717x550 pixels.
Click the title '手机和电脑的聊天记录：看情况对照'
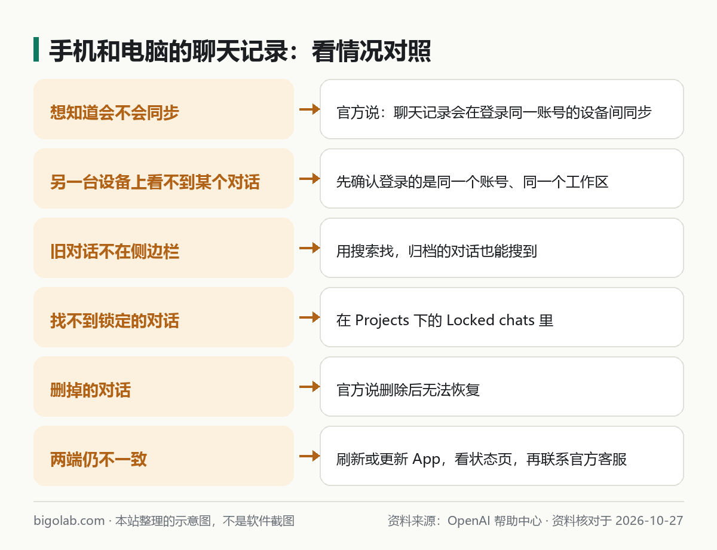click(240, 51)
